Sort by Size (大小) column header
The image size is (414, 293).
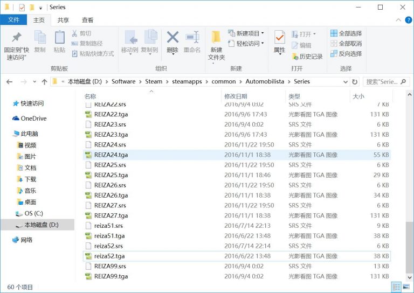pos(371,96)
